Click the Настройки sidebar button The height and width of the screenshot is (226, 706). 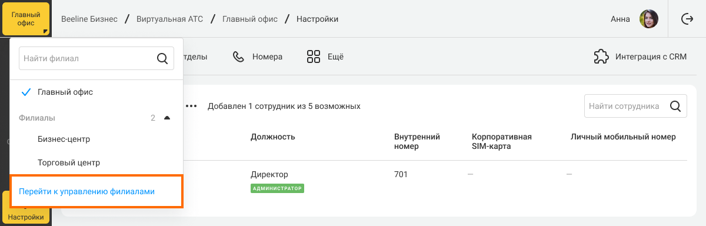[x=26, y=208]
